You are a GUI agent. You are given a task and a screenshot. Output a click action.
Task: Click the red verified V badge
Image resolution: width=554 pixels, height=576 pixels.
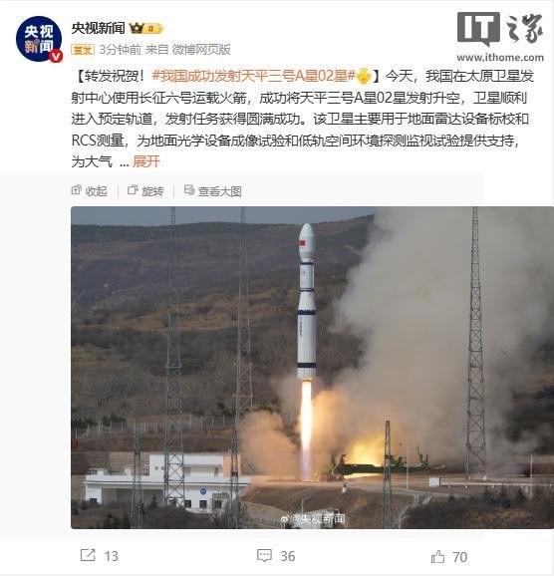(56, 56)
